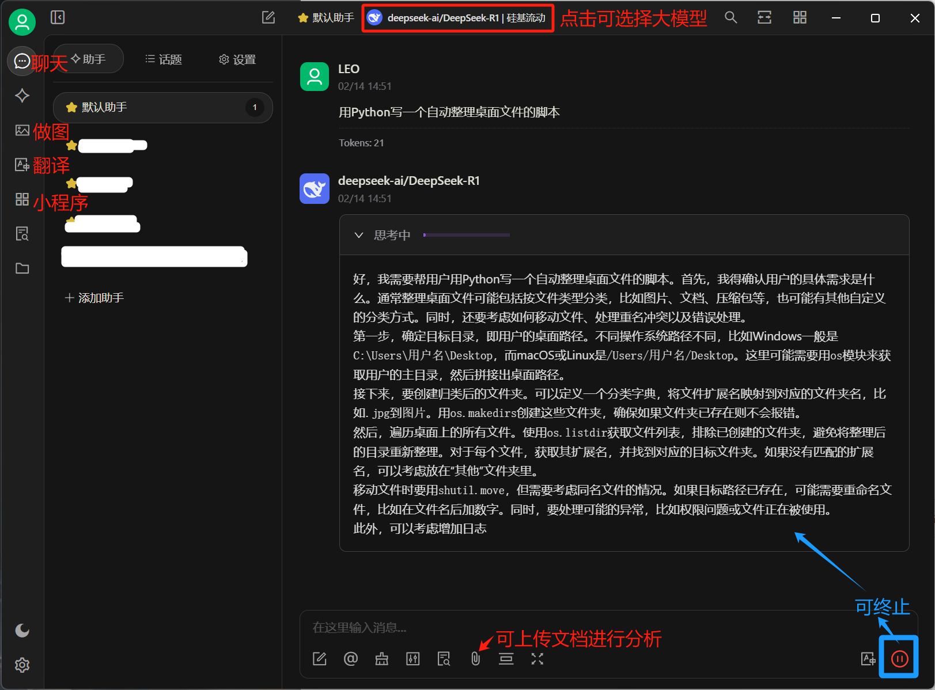Open app settings gear in sidebar
This screenshot has height=690, width=935.
(x=22, y=665)
